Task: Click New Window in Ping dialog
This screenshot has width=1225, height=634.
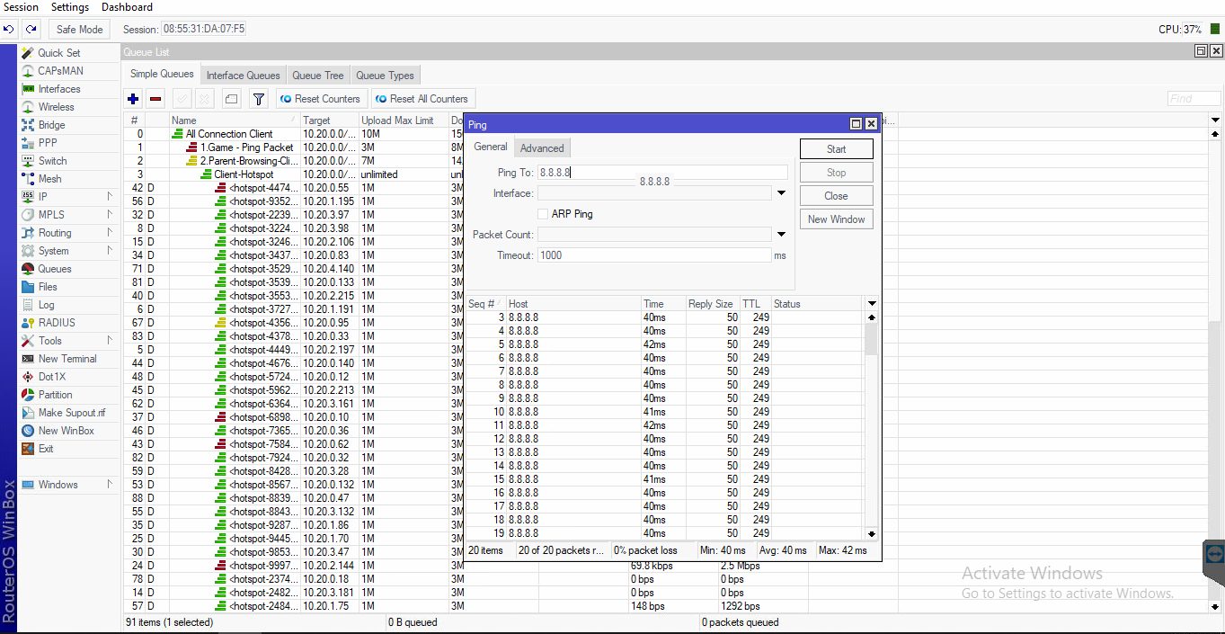Action: (x=836, y=219)
